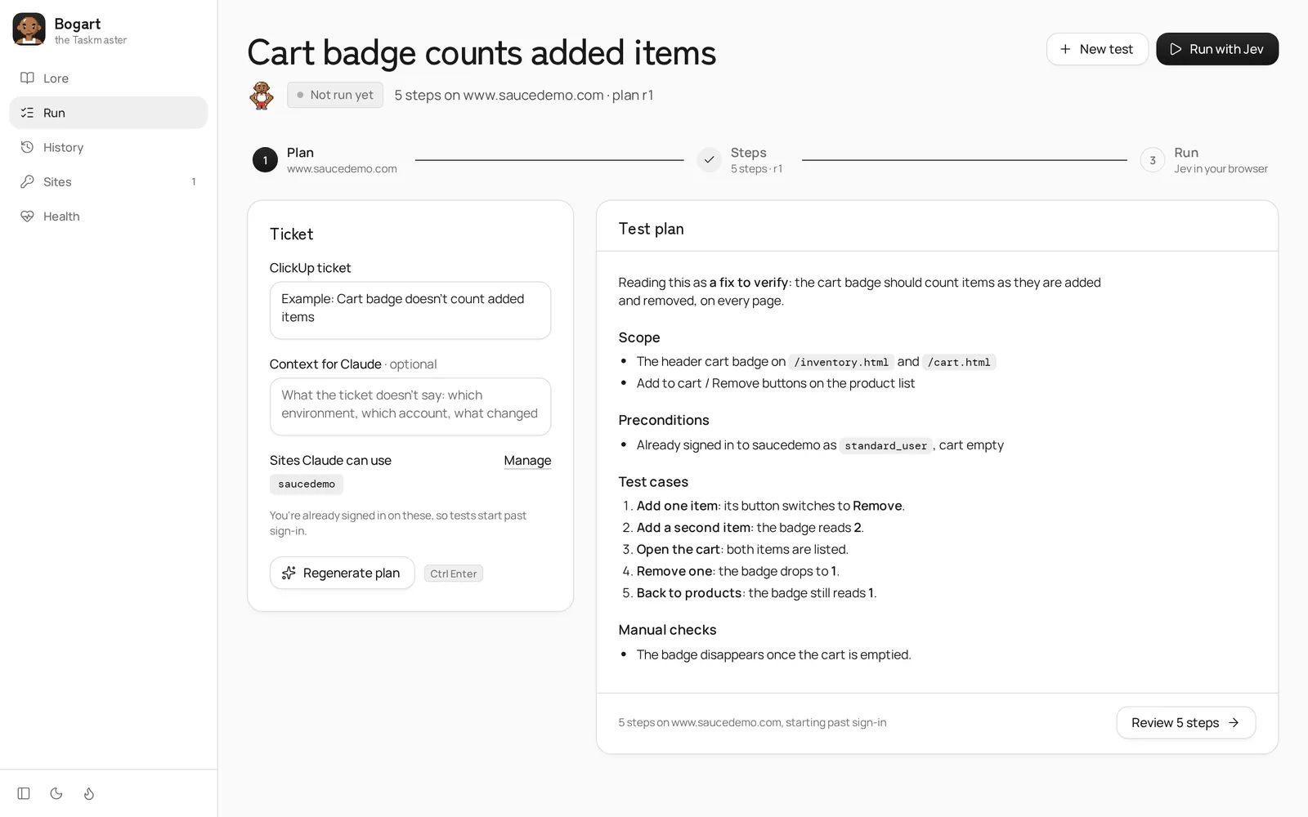Click the Lore book icon in sidebar
Viewport: 1308px width, 817px height.
click(27, 78)
